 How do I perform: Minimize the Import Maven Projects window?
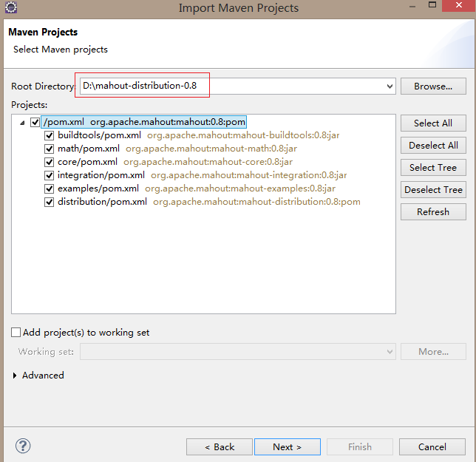pyautogui.click(x=412, y=6)
